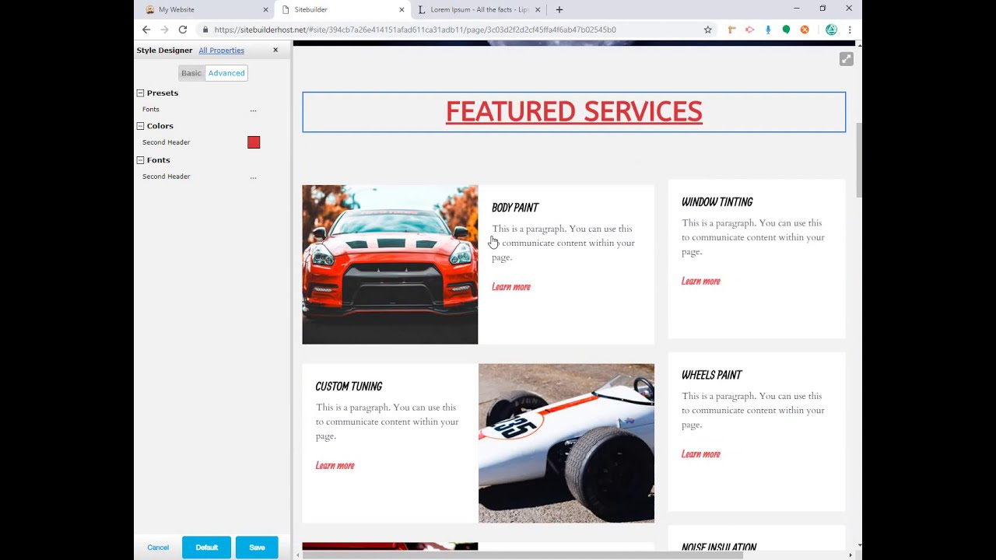Image resolution: width=996 pixels, height=560 pixels.
Task: Switch to the Advanced mode tab
Action: (x=226, y=73)
